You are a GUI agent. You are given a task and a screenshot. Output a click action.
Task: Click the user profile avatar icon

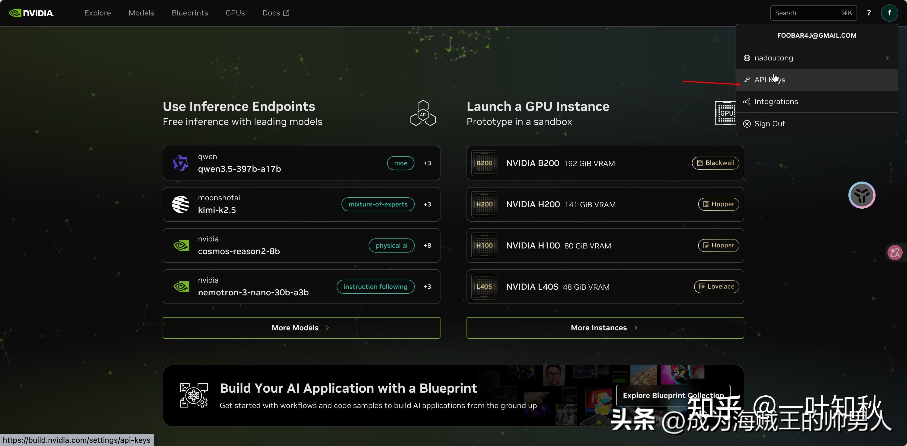(x=889, y=13)
